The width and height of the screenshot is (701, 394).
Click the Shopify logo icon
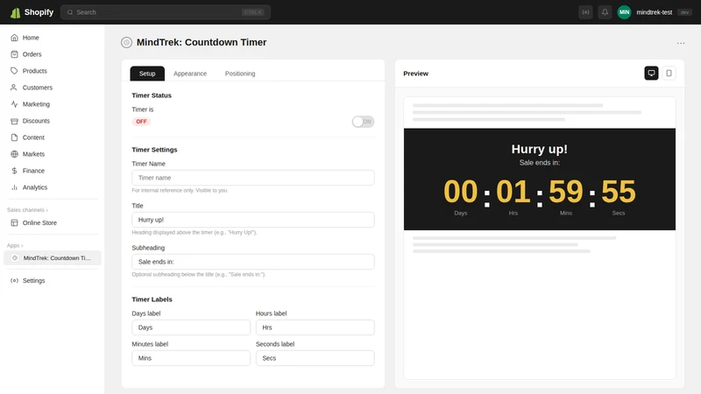(15, 12)
